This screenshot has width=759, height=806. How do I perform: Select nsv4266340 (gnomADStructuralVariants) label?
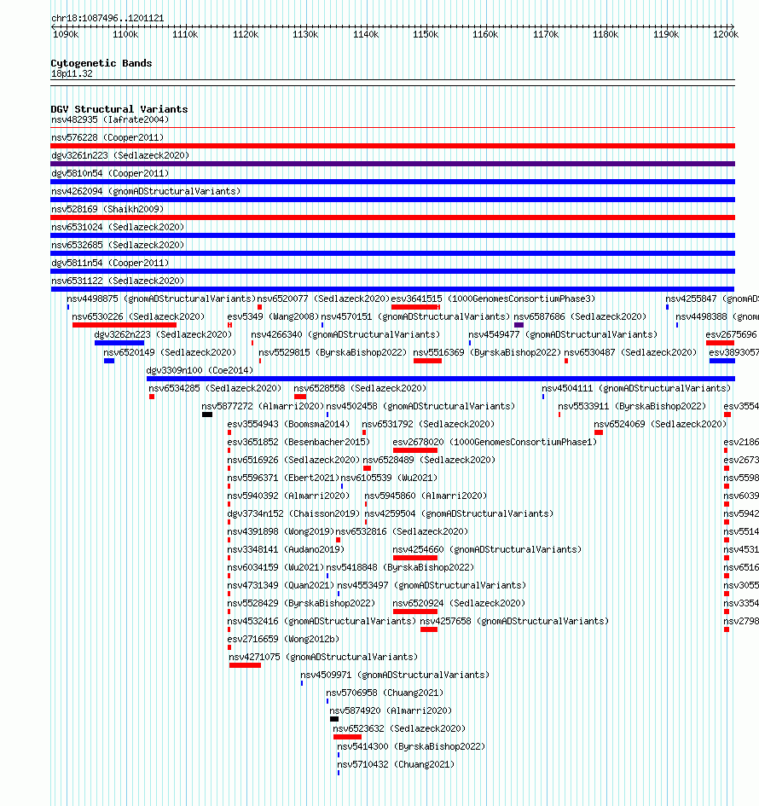(x=345, y=334)
